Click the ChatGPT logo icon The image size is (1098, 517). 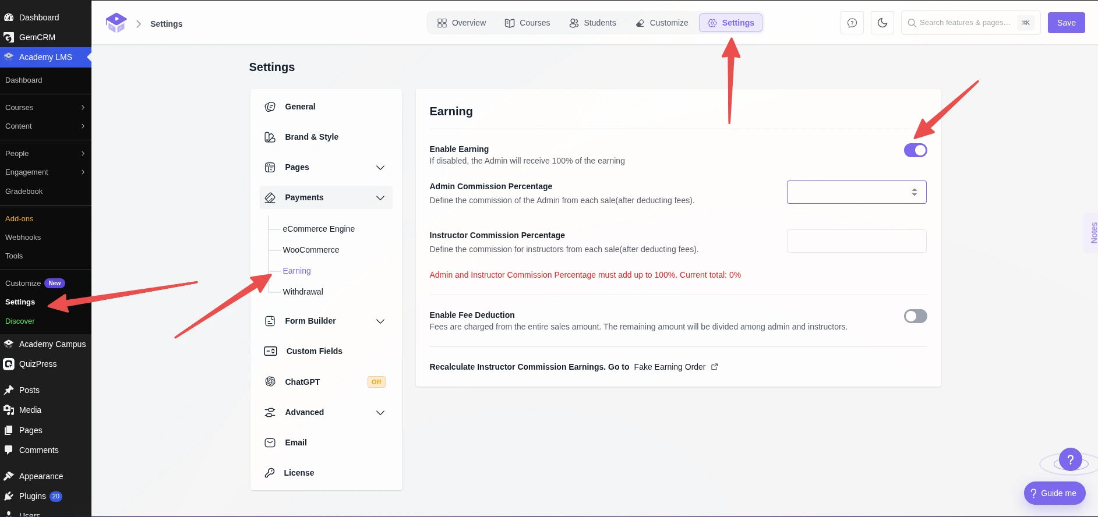coord(270,382)
